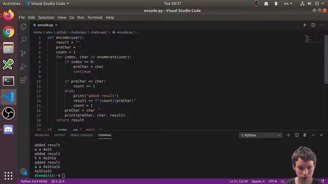Image resolution: width=328 pixels, height=184 pixels.
Task: Switch to the PROBLEMS tab
Action: point(42,135)
